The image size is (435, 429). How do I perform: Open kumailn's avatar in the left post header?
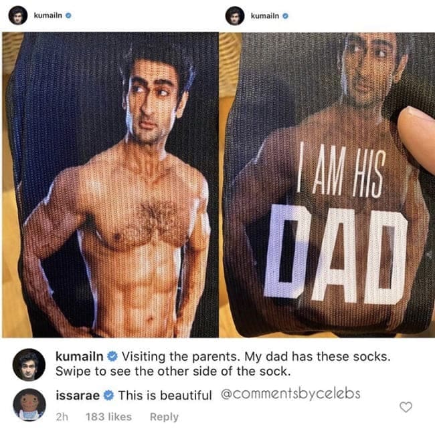point(18,15)
